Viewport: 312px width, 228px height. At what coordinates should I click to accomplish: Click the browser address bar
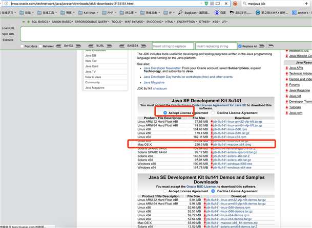pos(105,4)
